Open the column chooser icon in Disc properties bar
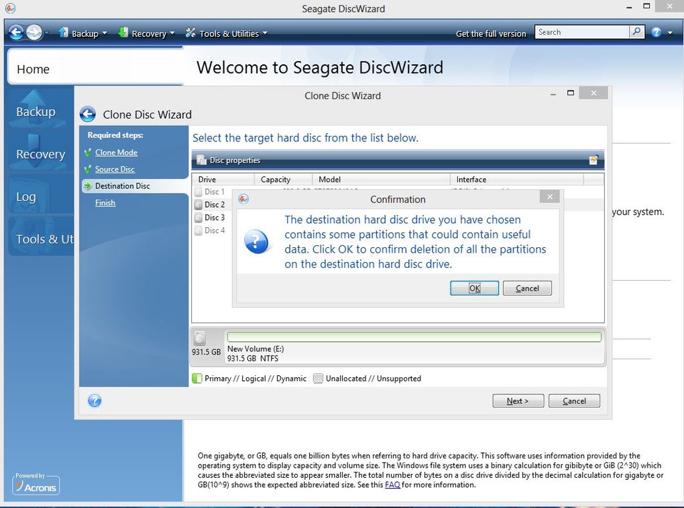Viewport: 684px width, 508px height. [592, 160]
